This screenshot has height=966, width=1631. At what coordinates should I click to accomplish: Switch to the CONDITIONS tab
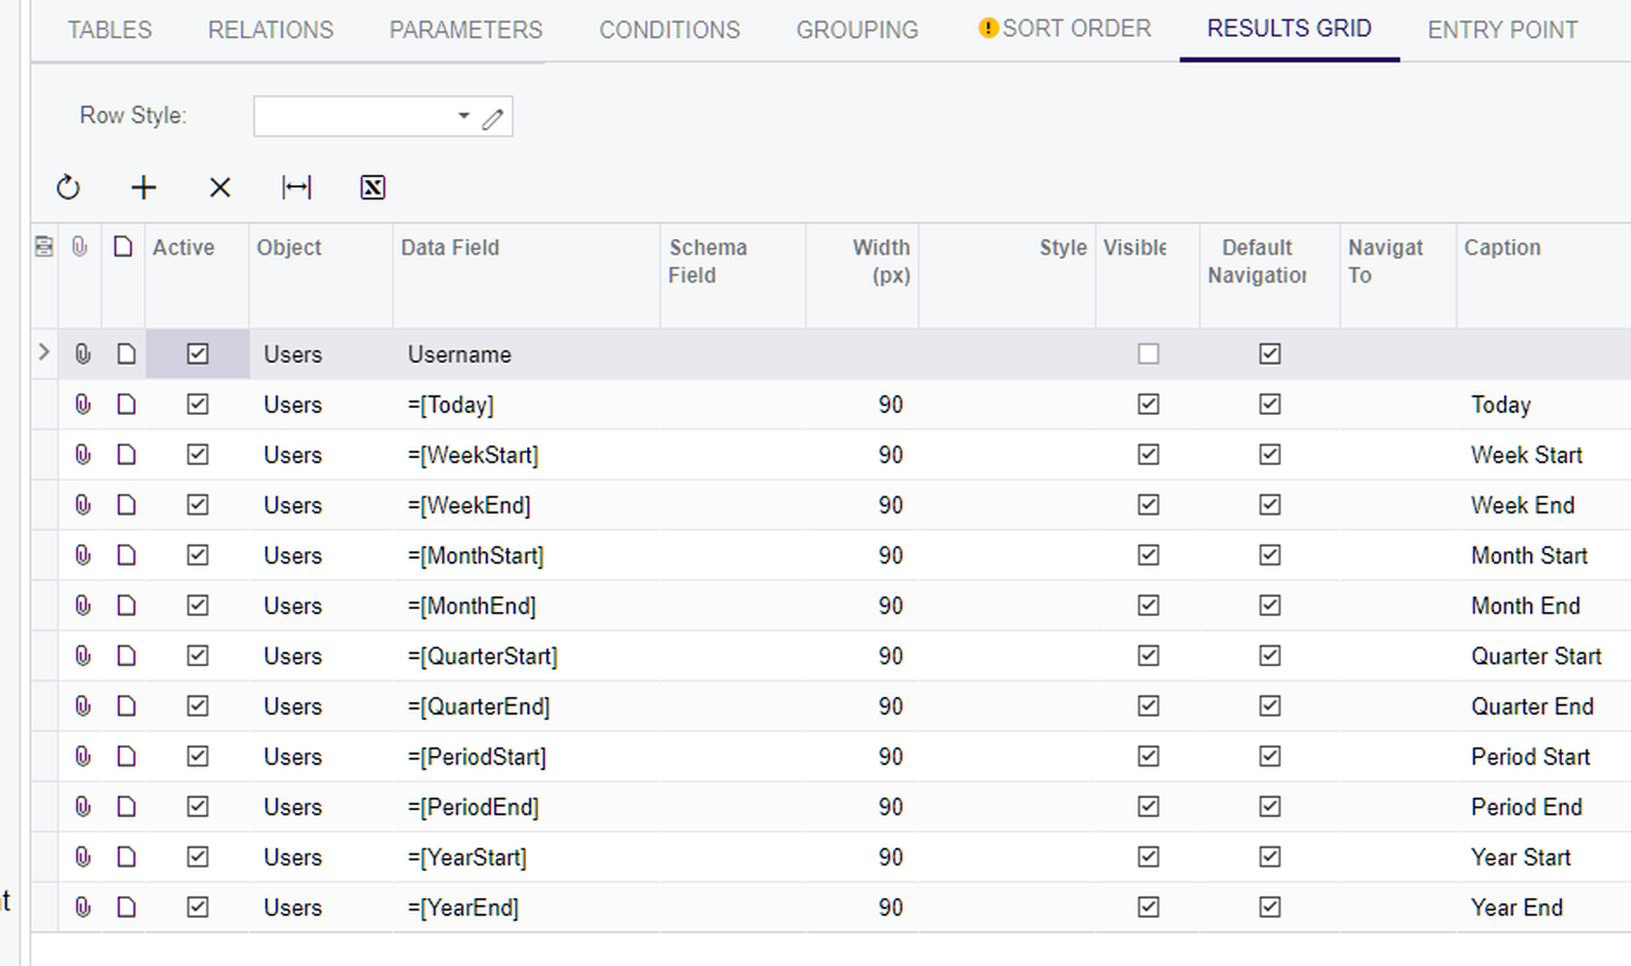[669, 30]
